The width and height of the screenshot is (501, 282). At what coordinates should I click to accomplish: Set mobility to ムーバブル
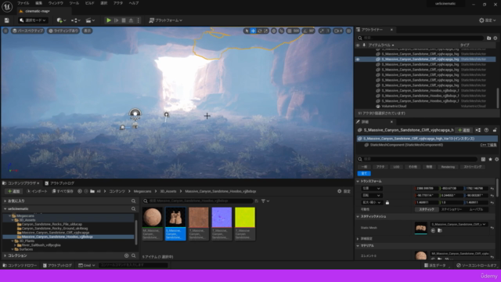coord(476,209)
